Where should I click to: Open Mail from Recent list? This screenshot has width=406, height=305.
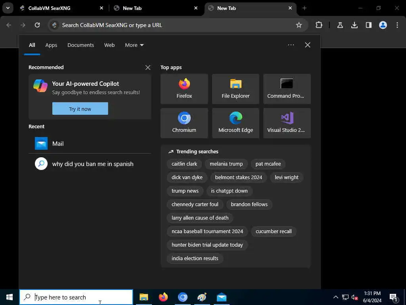(90, 143)
